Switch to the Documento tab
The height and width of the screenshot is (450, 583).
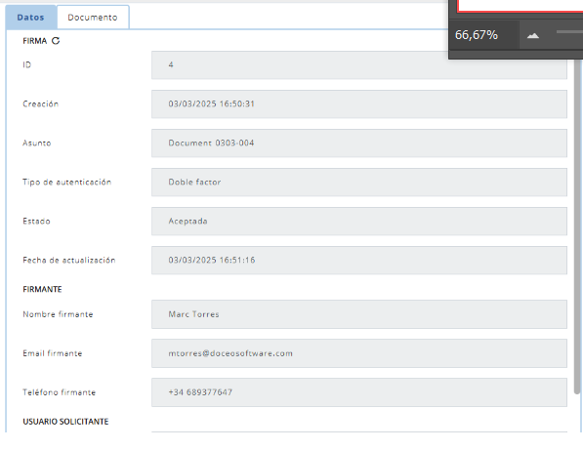coord(93,18)
